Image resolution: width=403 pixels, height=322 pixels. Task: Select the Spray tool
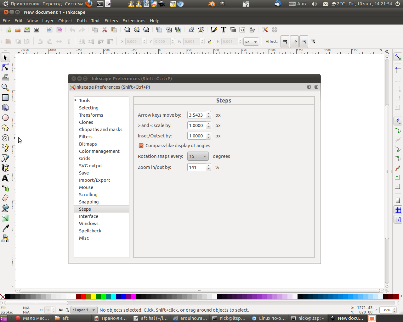point(5,188)
